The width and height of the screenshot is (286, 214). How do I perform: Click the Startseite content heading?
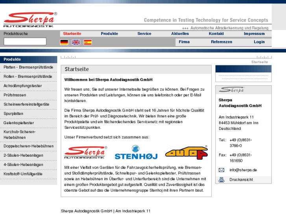point(77,69)
